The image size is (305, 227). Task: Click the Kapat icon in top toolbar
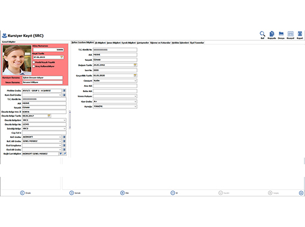(300, 34)
